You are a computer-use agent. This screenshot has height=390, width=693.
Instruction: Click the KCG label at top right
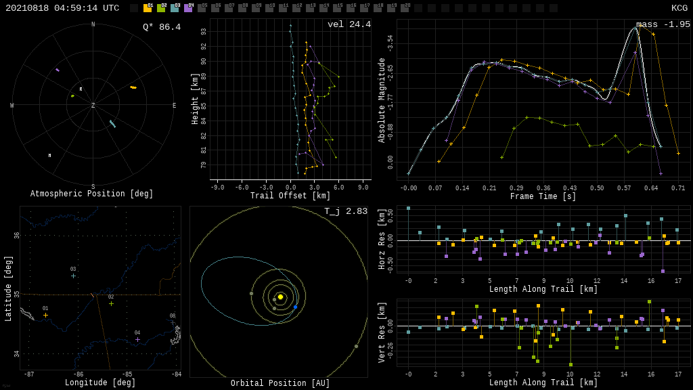[679, 8]
